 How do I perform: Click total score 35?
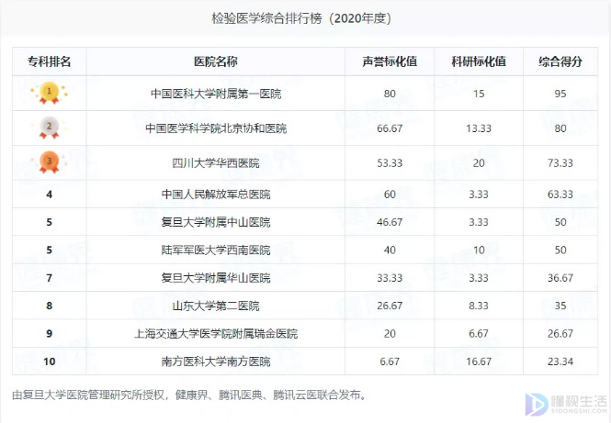(560, 306)
